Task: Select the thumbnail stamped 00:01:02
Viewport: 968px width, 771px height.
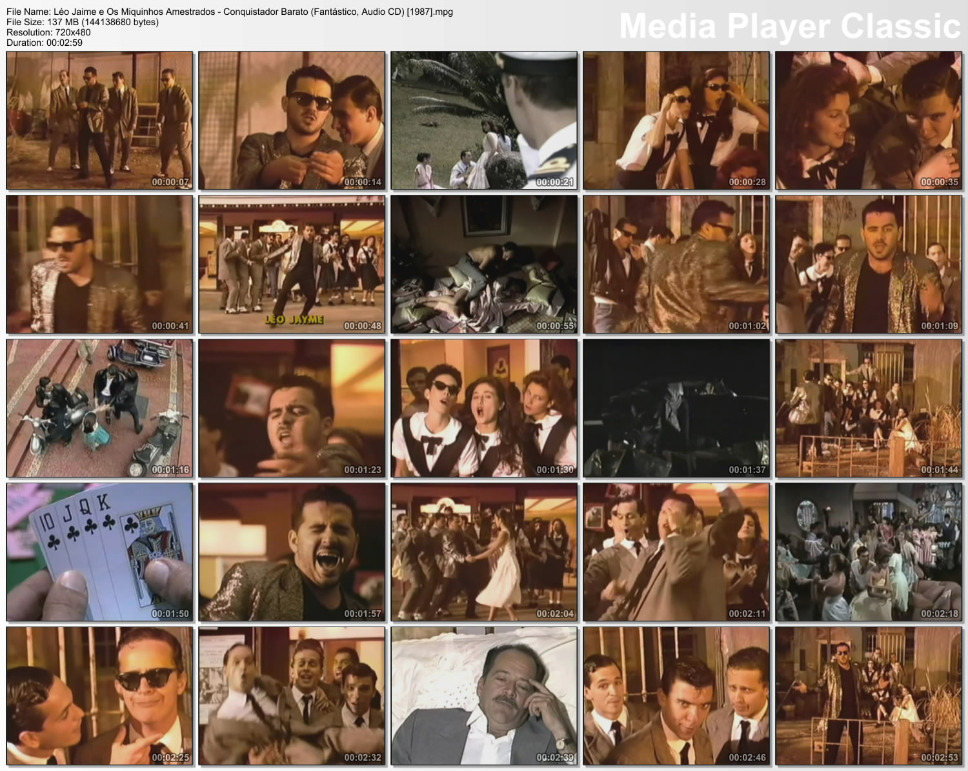Action: tap(676, 265)
